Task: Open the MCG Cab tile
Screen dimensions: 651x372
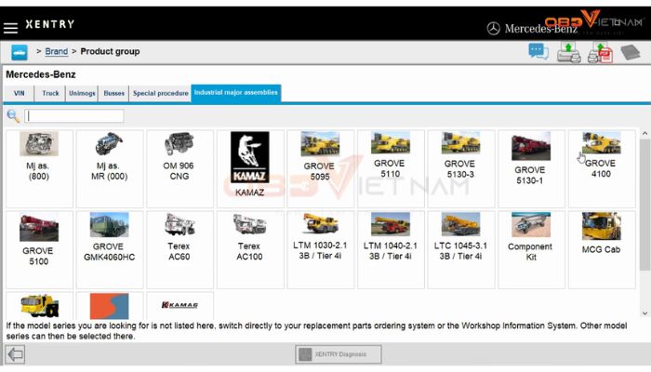Action: pos(602,249)
